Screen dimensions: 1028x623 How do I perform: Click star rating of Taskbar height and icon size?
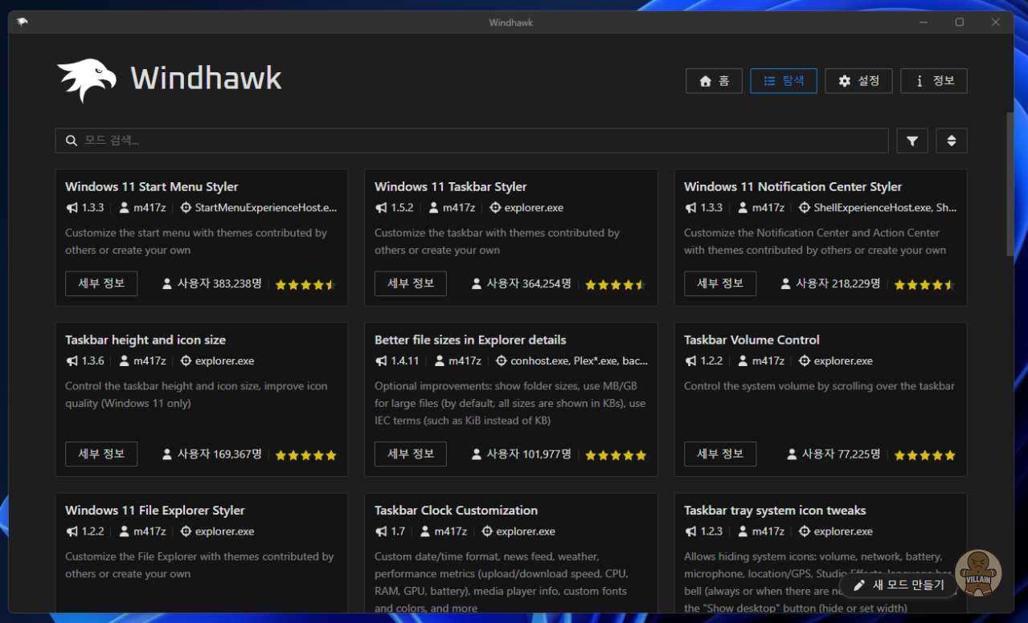(305, 455)
